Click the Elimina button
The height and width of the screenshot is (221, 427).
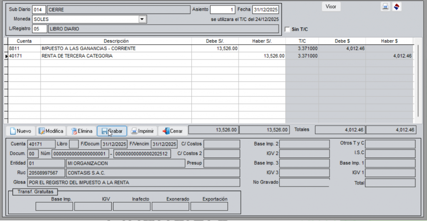[x=81, y=131]
